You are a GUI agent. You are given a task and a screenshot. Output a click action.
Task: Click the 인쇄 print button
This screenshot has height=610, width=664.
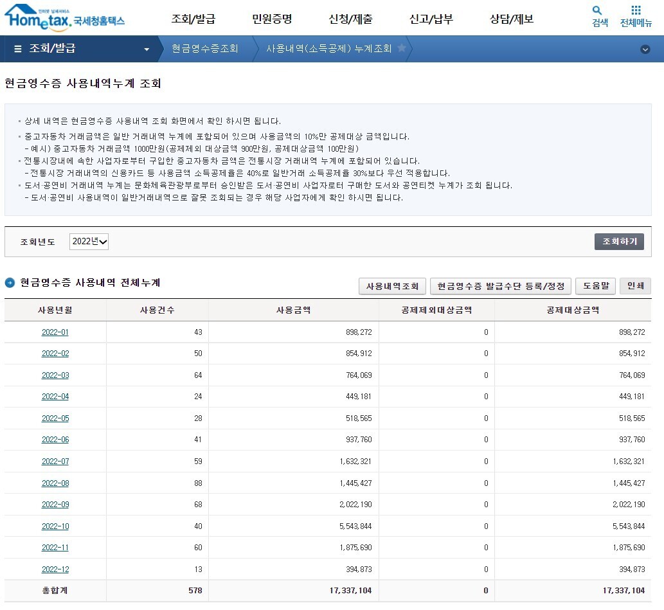(635, 286)
